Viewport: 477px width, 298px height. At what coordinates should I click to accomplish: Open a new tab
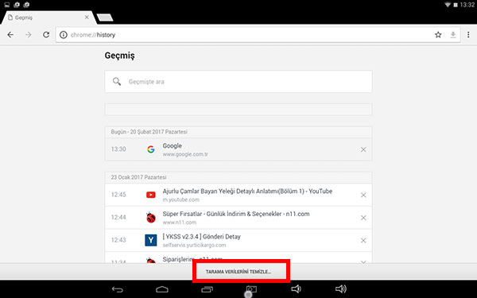coord(105,17)
